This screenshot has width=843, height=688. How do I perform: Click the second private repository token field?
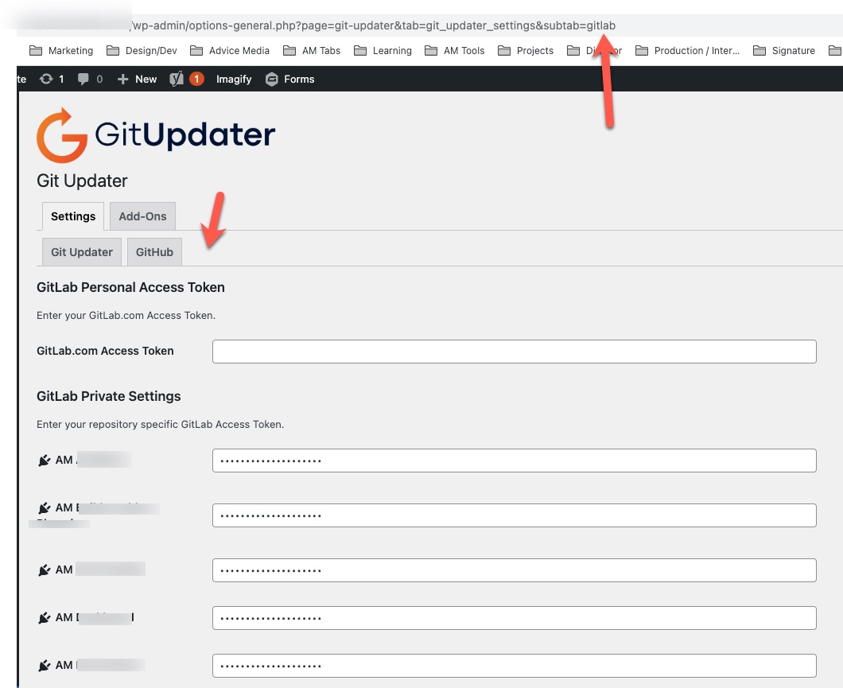pos(514,515)
